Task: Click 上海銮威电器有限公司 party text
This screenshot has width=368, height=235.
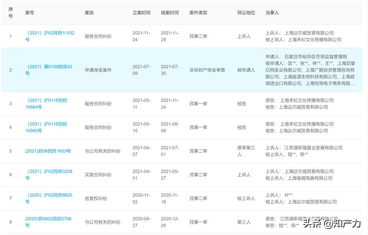Action: click(x=310, y=178)
